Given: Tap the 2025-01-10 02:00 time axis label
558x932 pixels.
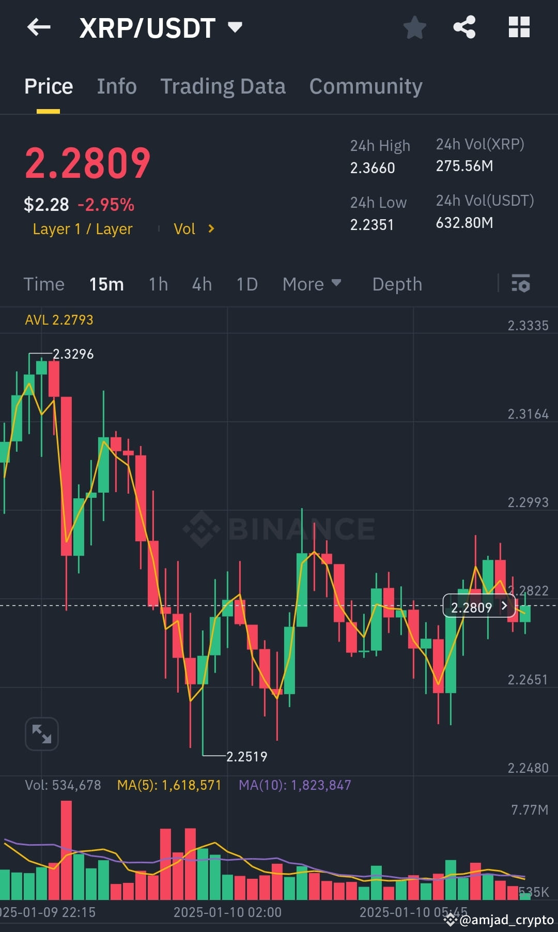Looking at the screenshot, I should coord(227,912).
